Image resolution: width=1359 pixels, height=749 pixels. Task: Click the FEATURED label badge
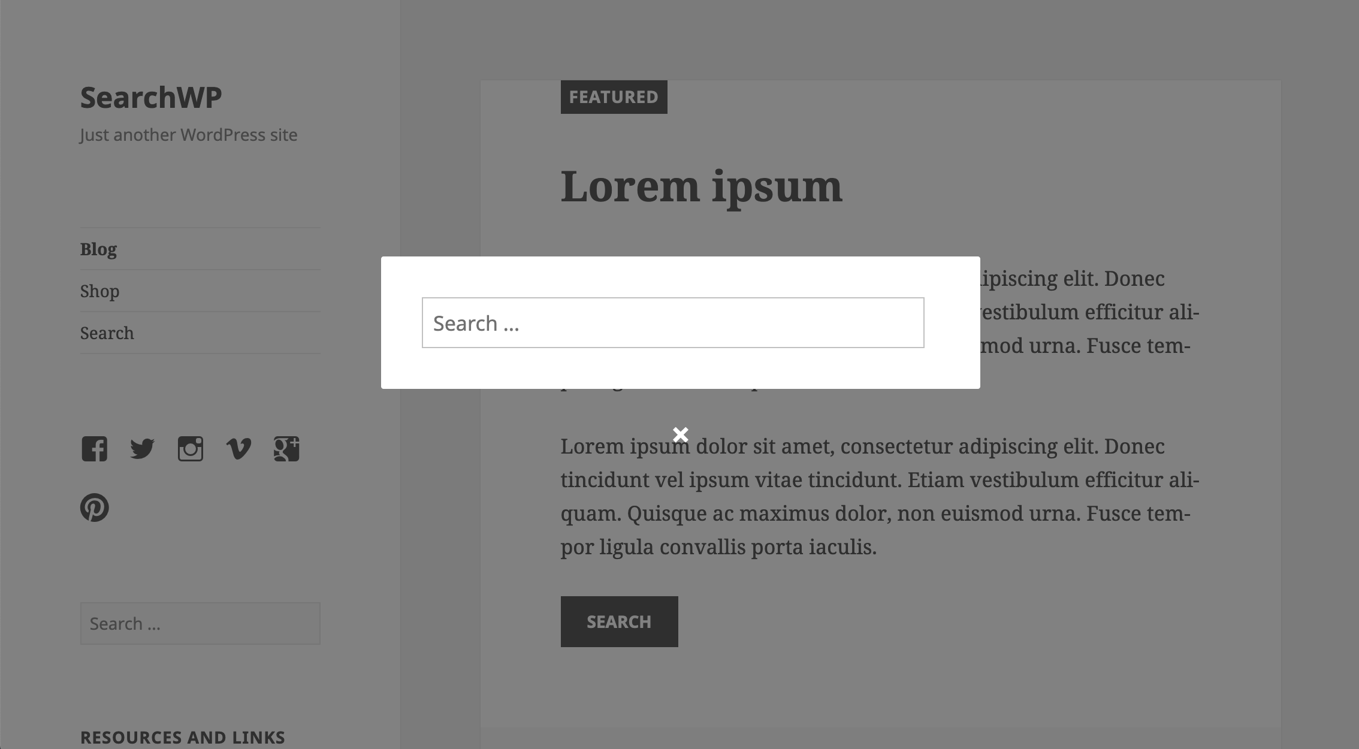(x=613, y=96)
